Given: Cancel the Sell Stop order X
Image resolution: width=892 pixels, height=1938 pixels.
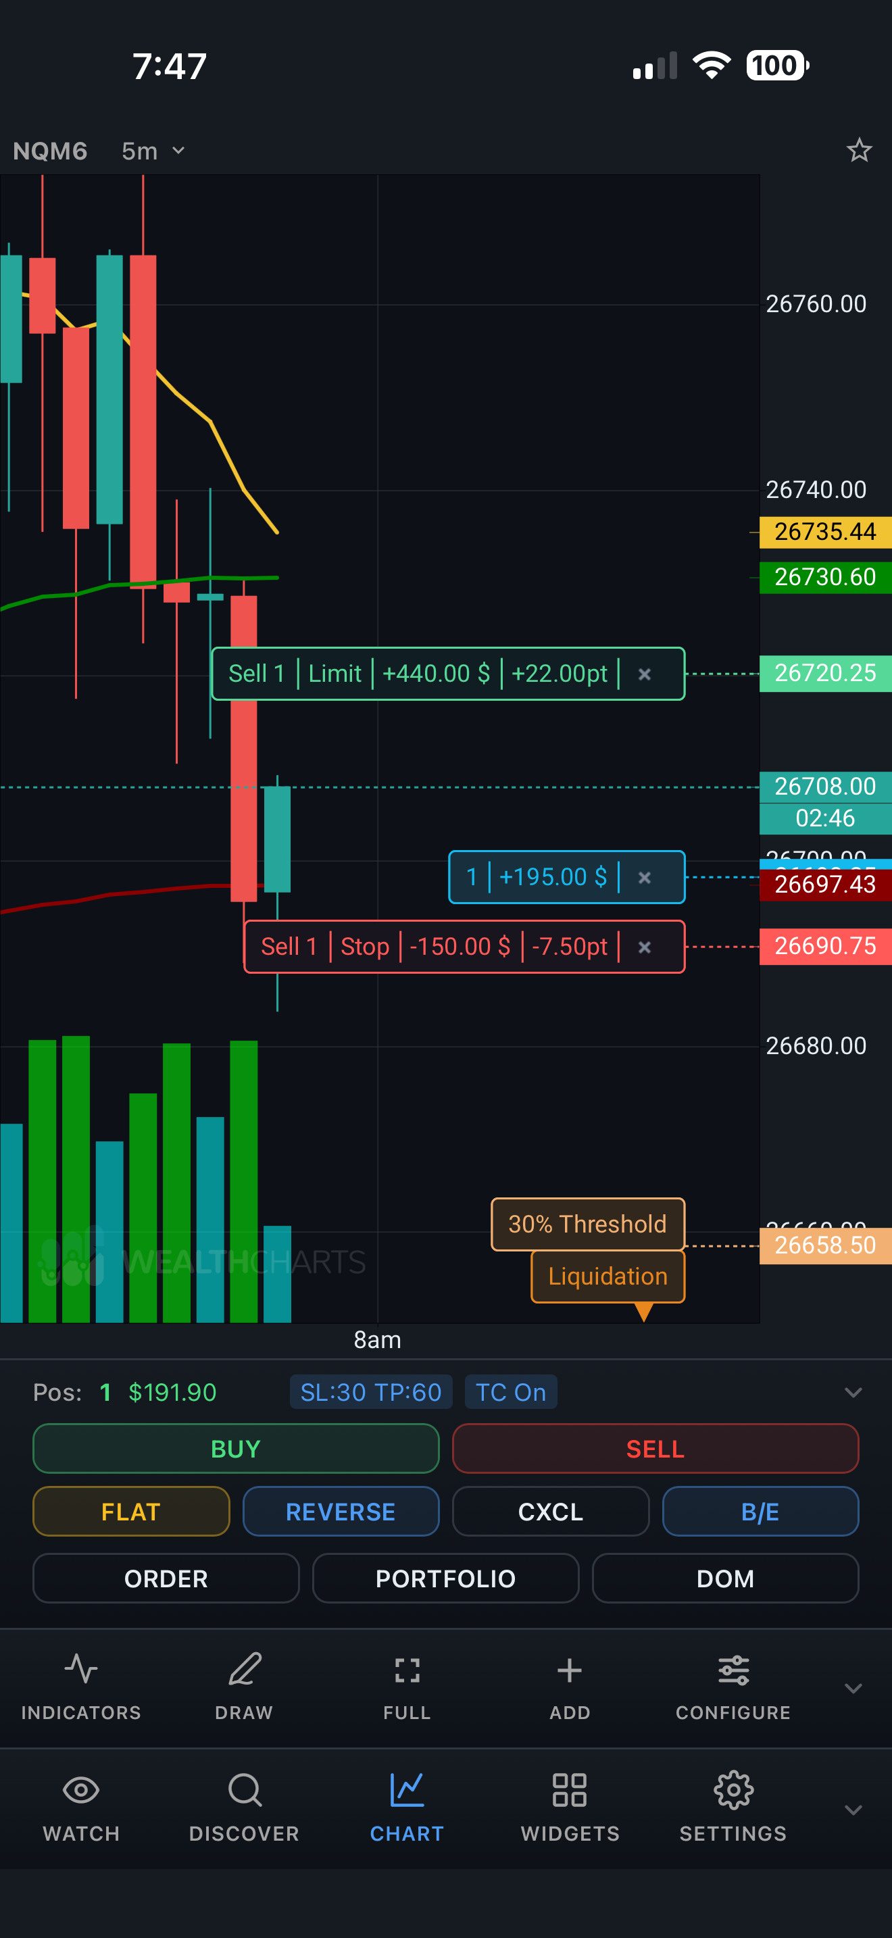Looking at the screenshot, I should pyautogui.click(x=645, y=947).
